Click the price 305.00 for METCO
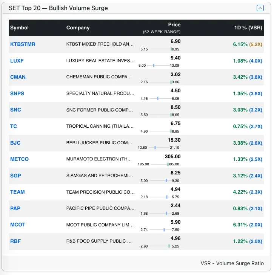The height and width of the screenshot is (275, 274). tap(172, 156)
